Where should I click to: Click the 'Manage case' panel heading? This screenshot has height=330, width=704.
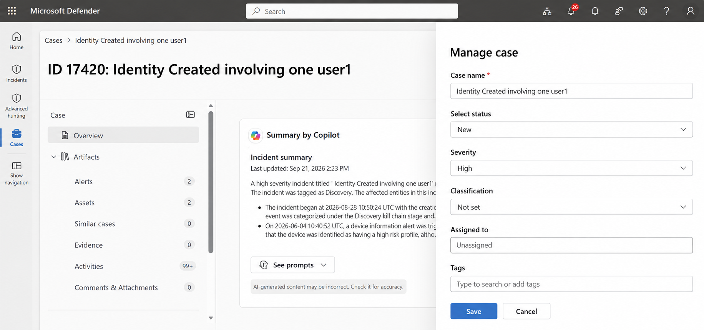pos(484,52)
